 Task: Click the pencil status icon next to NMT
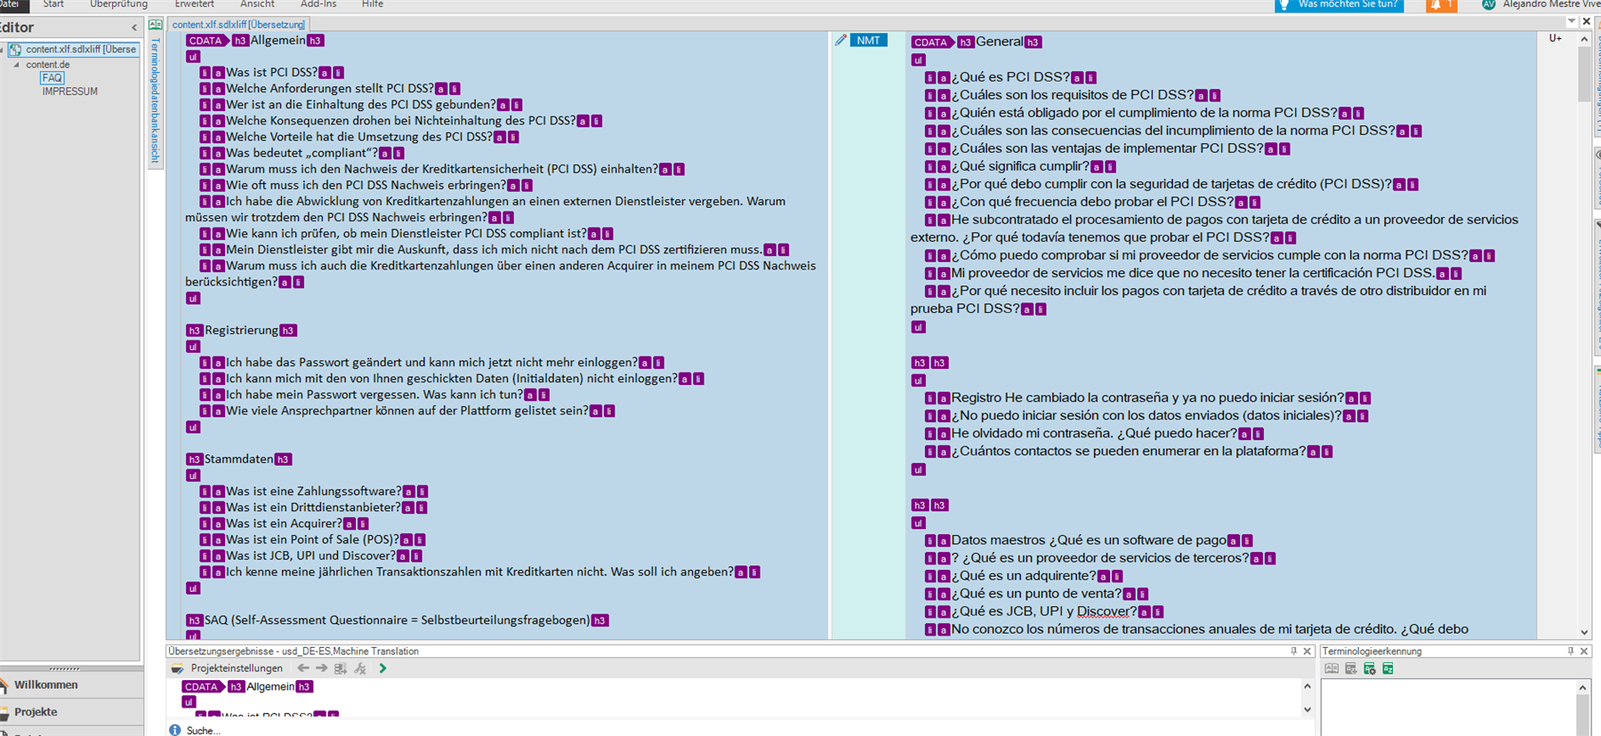click(841, 40)
